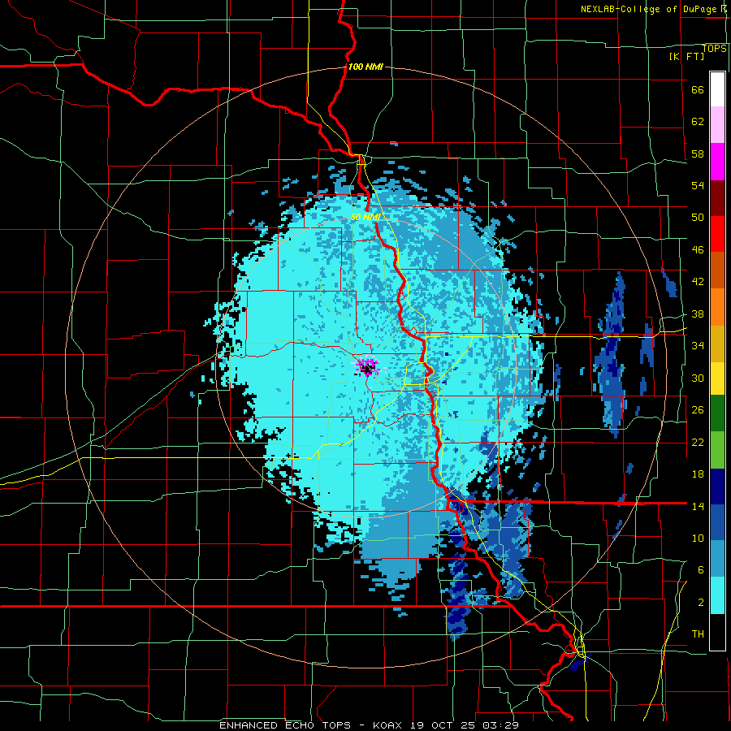This screenshot has height=731, width=731.
Task: Click the light green 26 kft legend swatch
Action: [x=717, y=449]
